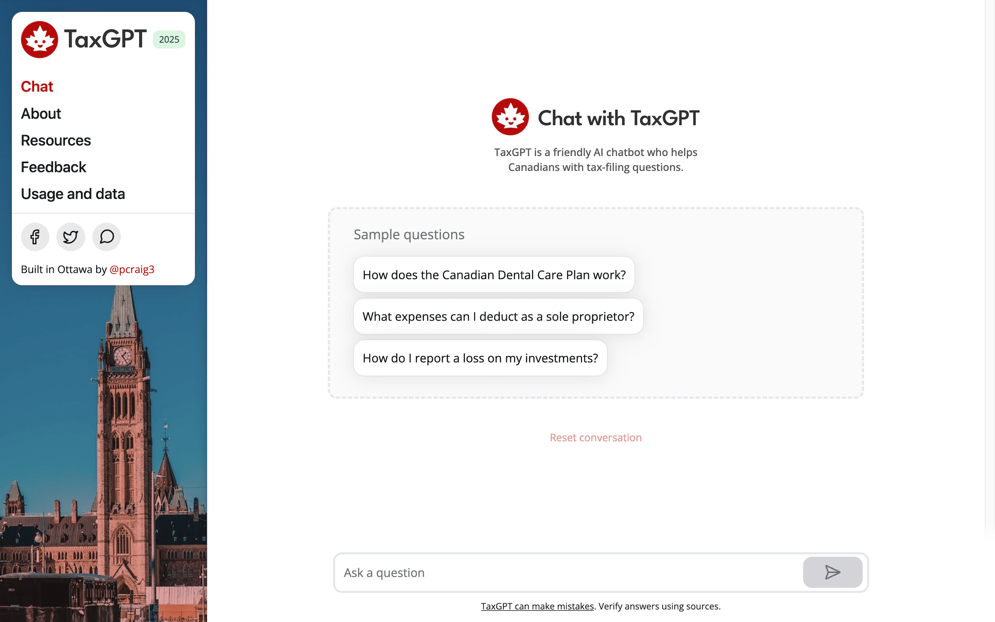Select Canadian Dental Care Plan question
Image resolution: width=995 pixels, height=622 pixels.
(x=494, y=274)
